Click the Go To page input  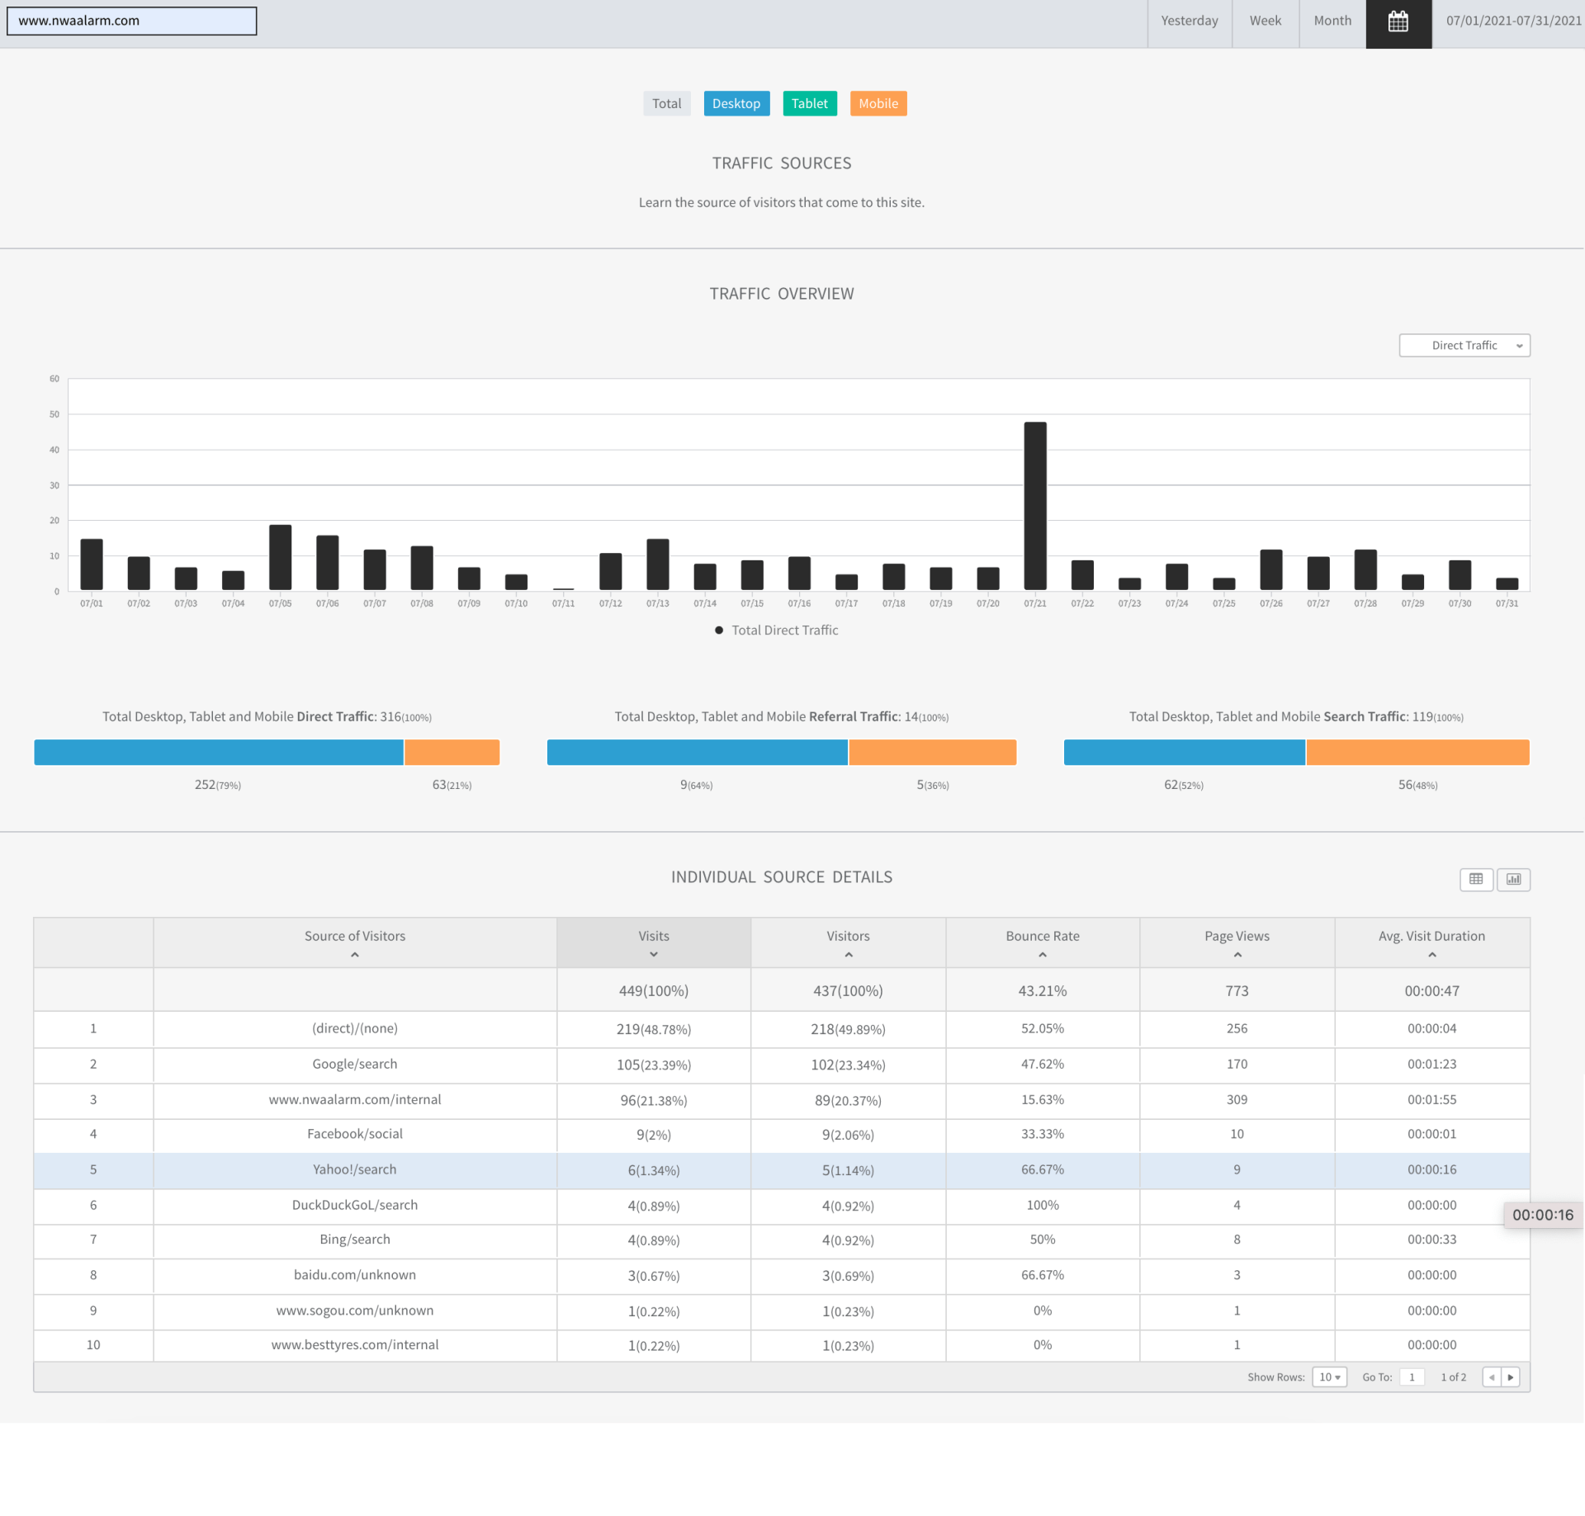(x=1412, y=1377)
